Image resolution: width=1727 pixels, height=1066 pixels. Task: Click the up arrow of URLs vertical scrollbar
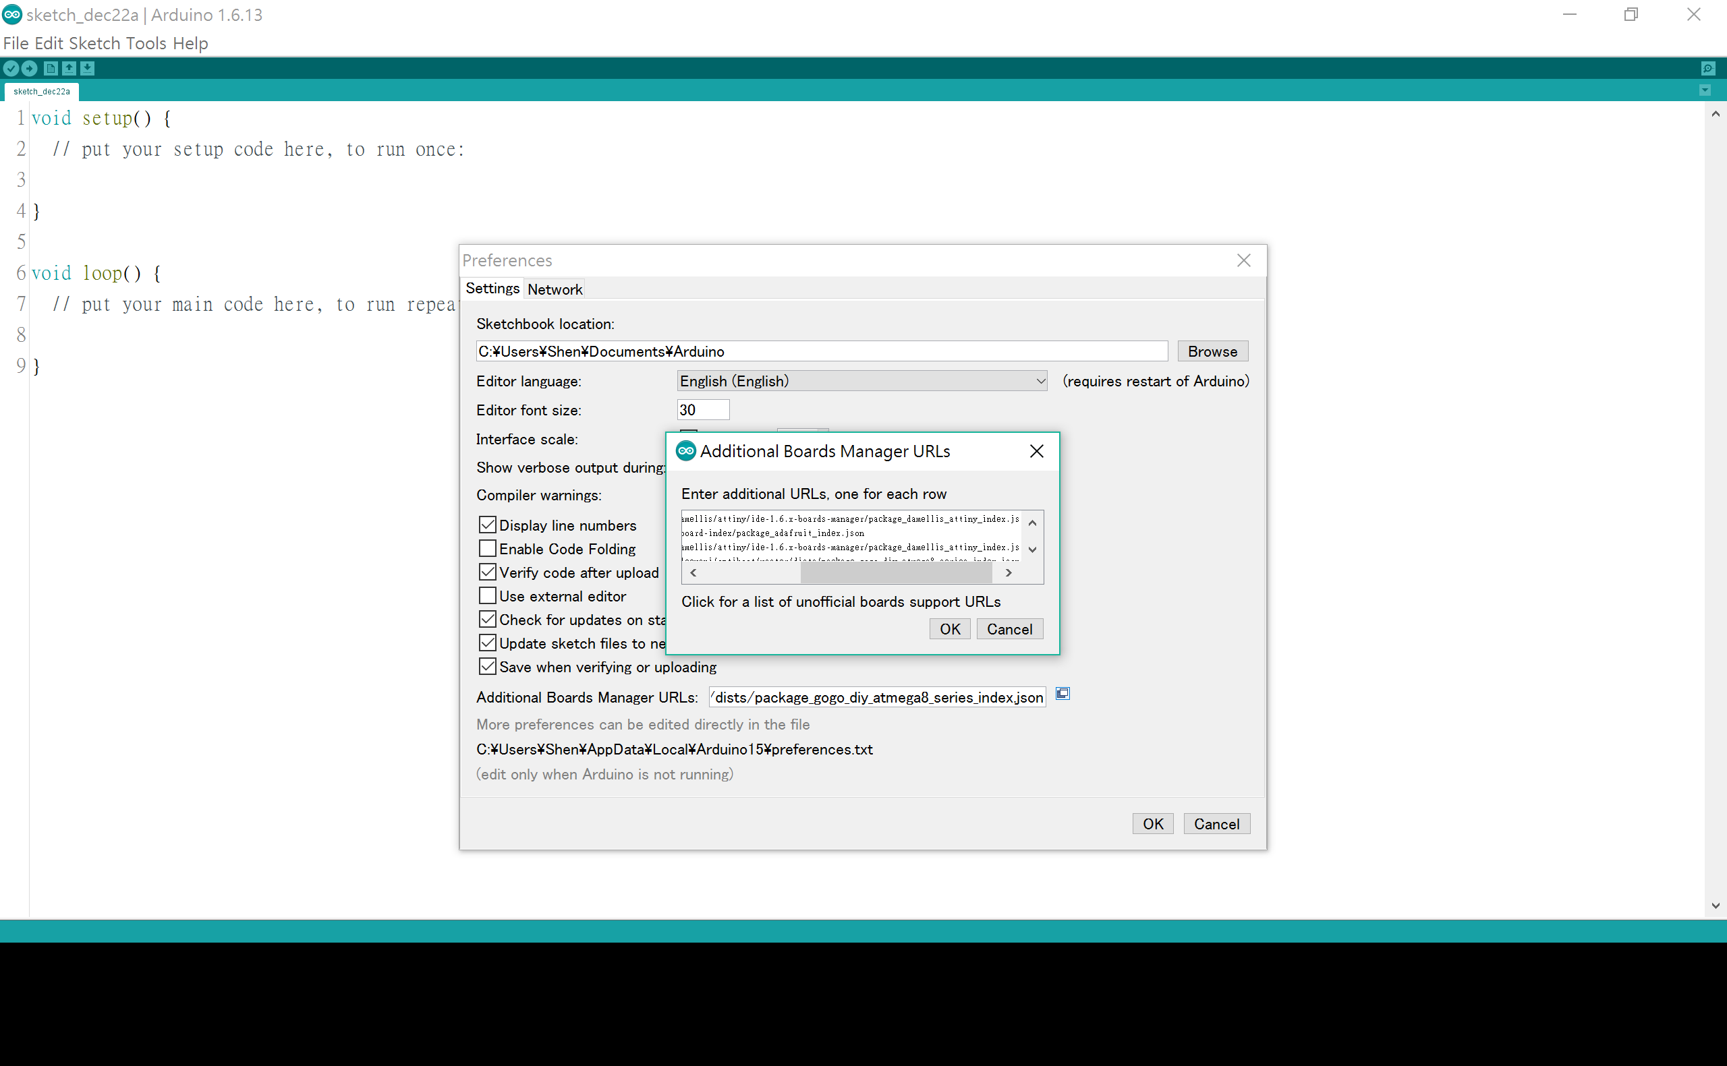1032,523
